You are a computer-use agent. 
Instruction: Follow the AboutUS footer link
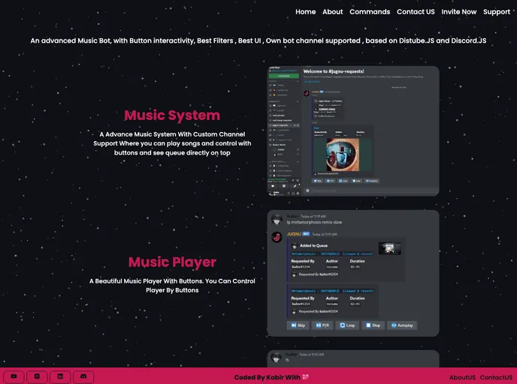(462, 377)
